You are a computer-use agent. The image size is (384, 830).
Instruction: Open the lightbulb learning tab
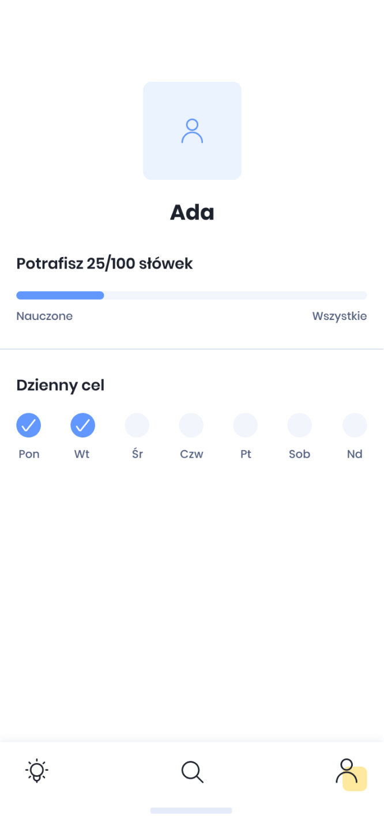(37, 771)
